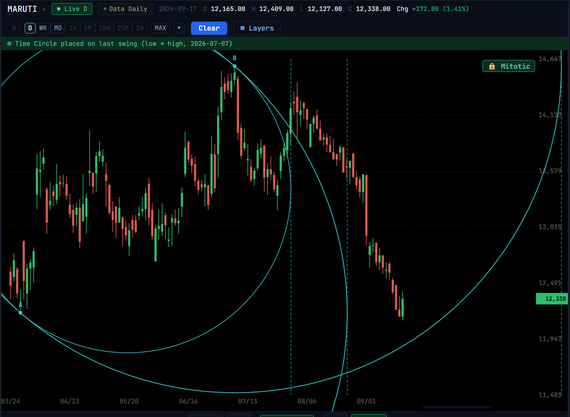Click the drag handle grip icon
The image size is (570, 417).
click(x=14, y=28)
